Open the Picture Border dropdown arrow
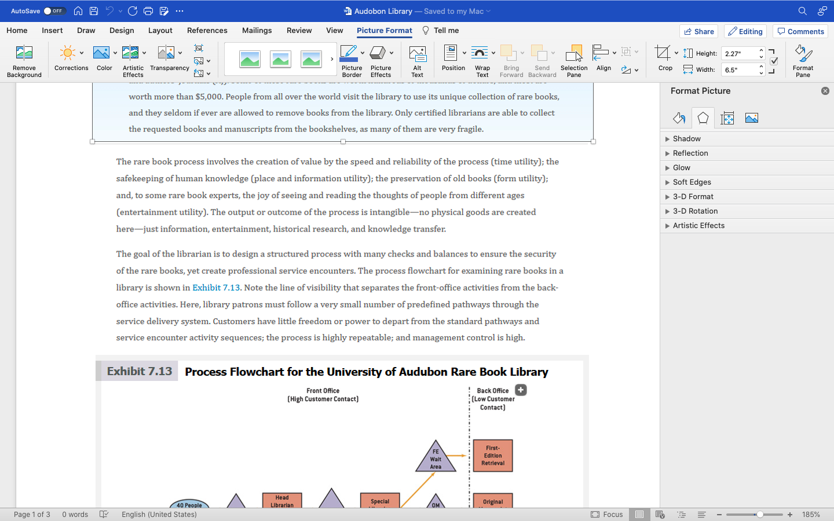834x521 pixels. [x=364, y=52]
